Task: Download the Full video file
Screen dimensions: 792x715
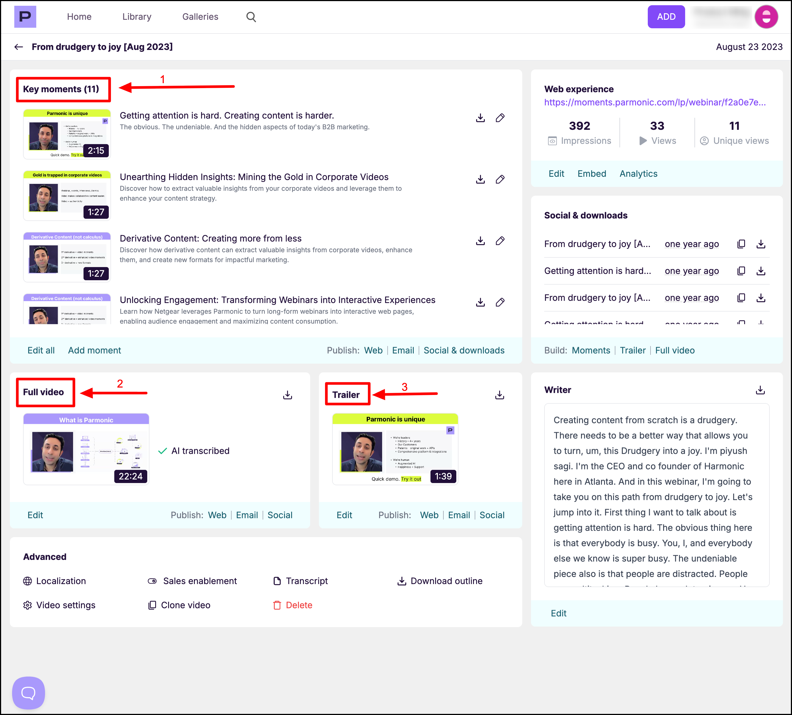Action: click(288, 395)
